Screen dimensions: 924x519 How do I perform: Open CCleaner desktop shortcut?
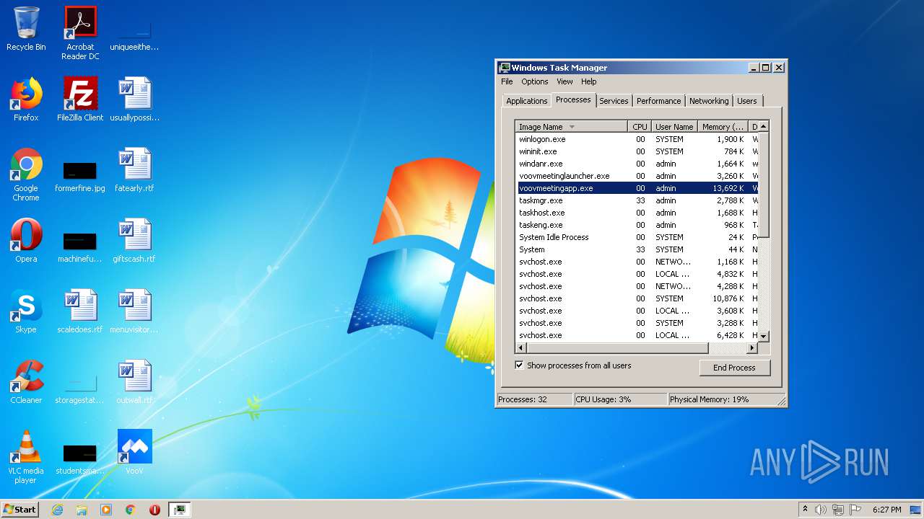[26, 382]
